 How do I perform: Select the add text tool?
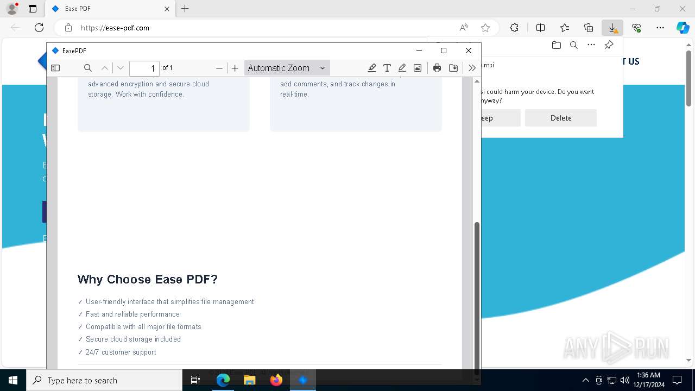pos(387,68)
